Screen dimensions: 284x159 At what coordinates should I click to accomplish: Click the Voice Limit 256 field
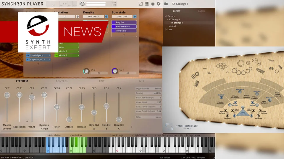coord(148,102)
